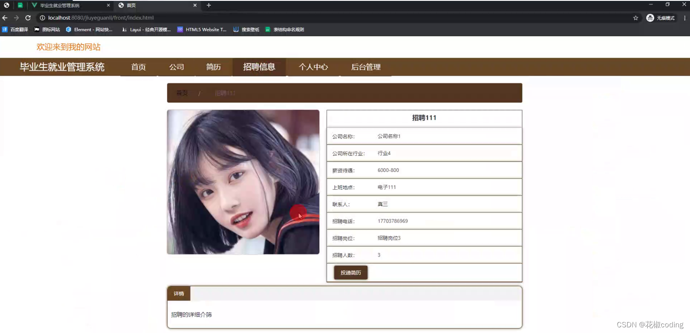690x333 pixels.
Task: Open a new tab with the plus button
Action: [209, 5]
